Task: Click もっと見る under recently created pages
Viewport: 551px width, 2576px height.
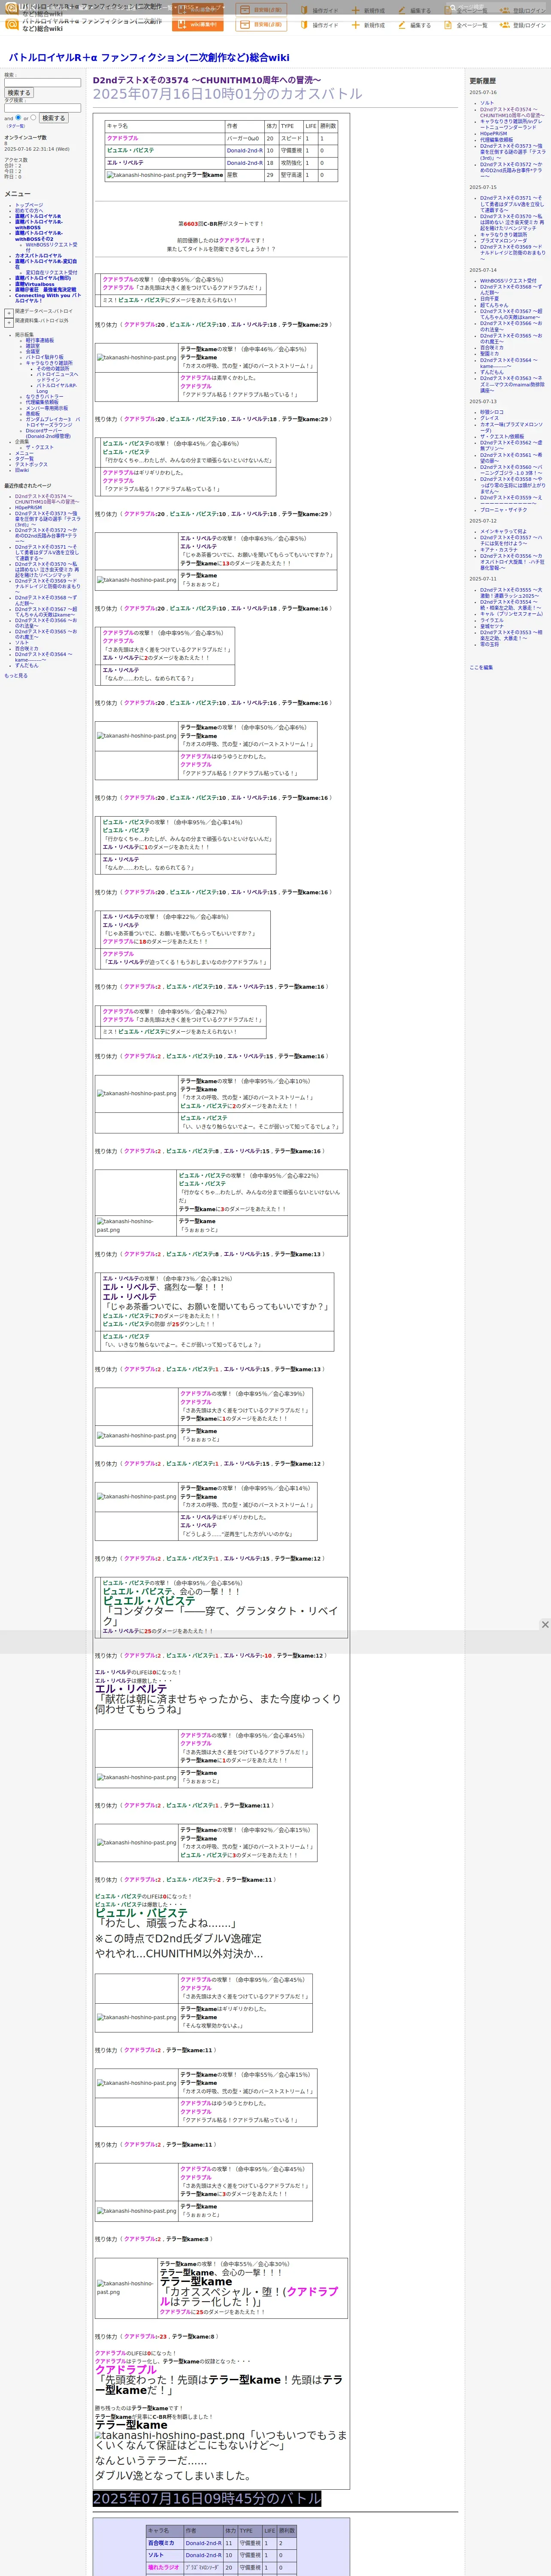Action: (16, 676)
